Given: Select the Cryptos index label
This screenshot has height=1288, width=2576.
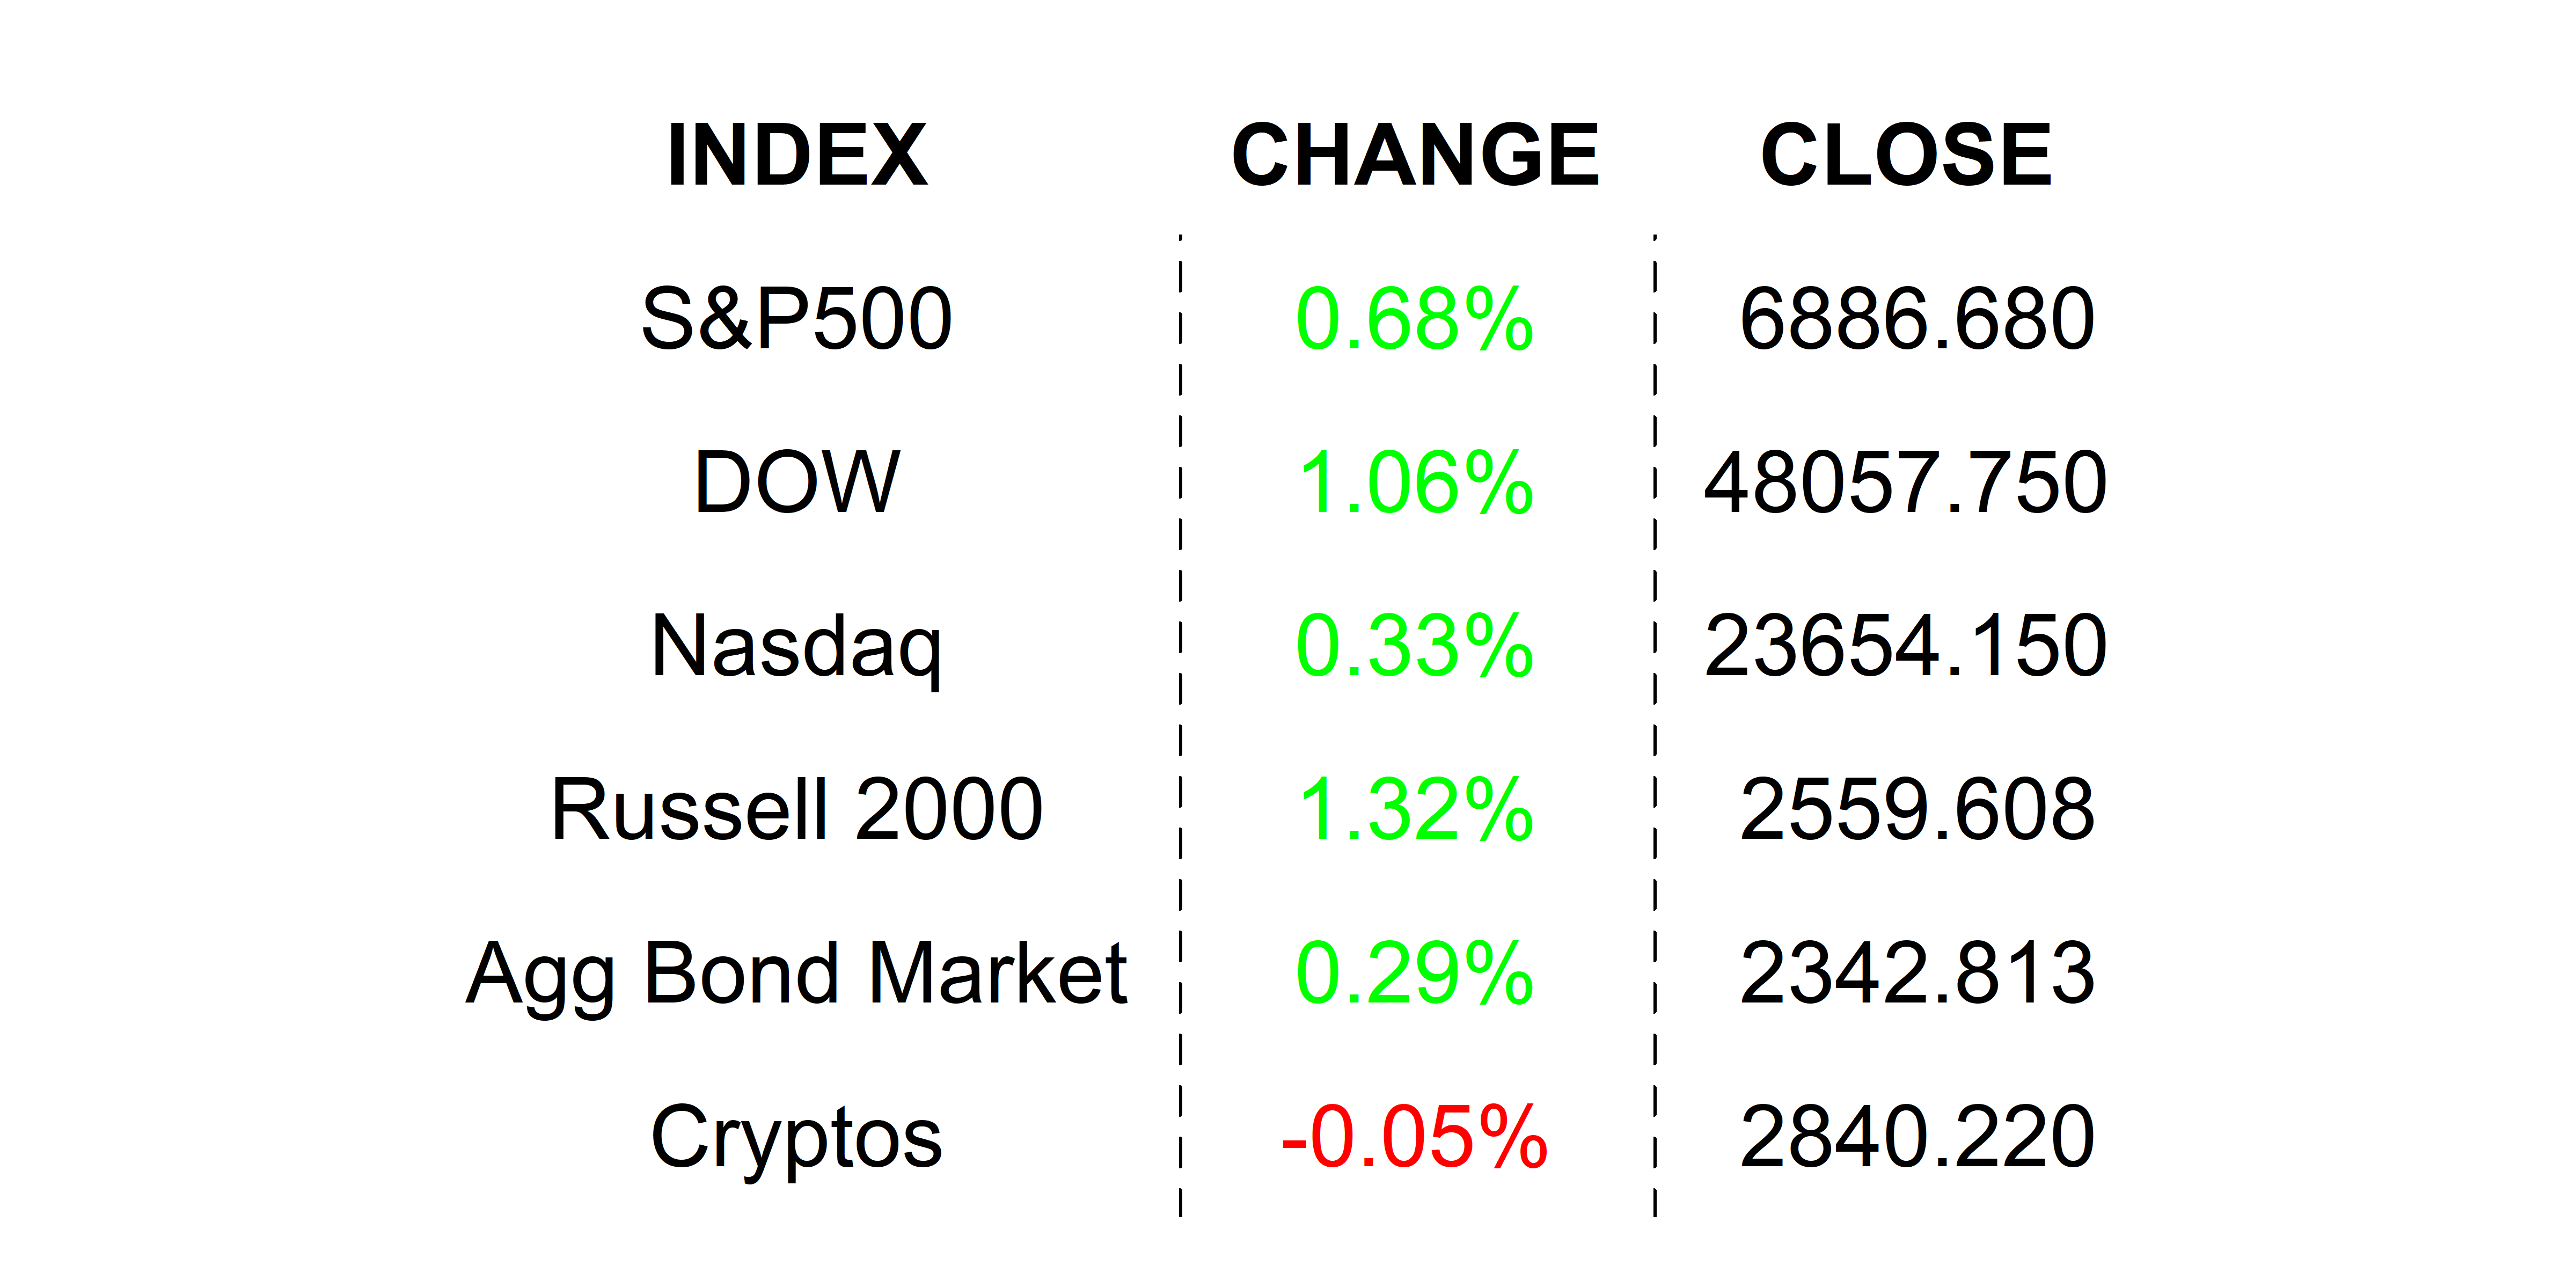Looking at the screenshot, I should pos(797,1137).
